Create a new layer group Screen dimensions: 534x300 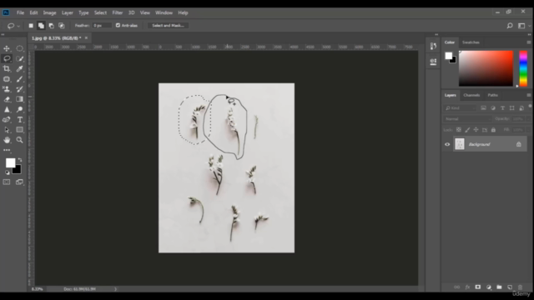coord(499,287)
